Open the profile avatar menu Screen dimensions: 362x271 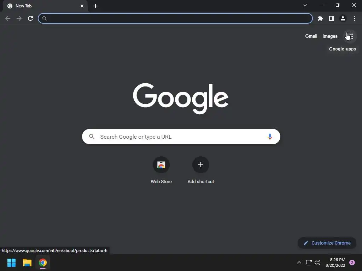pyautogui.click(x=343, y=18)
